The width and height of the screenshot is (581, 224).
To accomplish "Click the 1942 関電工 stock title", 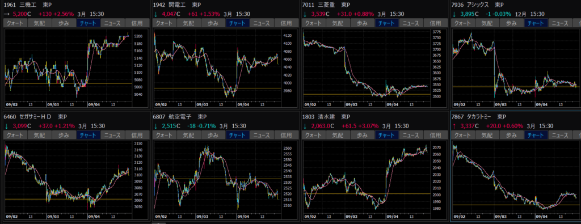I will click(x=177, y=5).
